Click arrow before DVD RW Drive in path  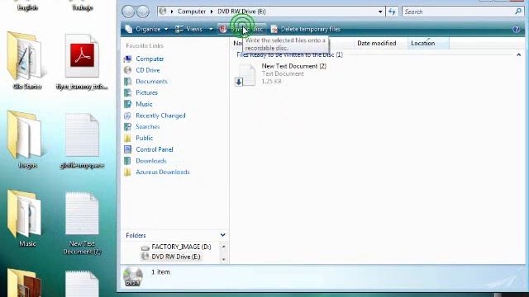pos(212,12)
